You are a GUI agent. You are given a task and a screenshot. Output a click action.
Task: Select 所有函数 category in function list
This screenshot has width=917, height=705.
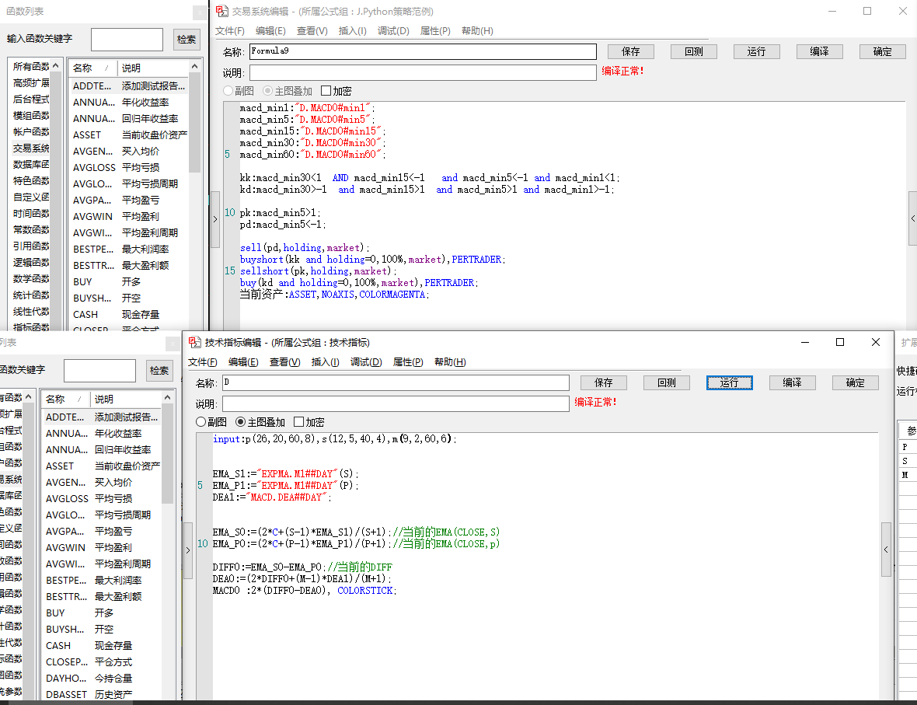click(31, 67)
